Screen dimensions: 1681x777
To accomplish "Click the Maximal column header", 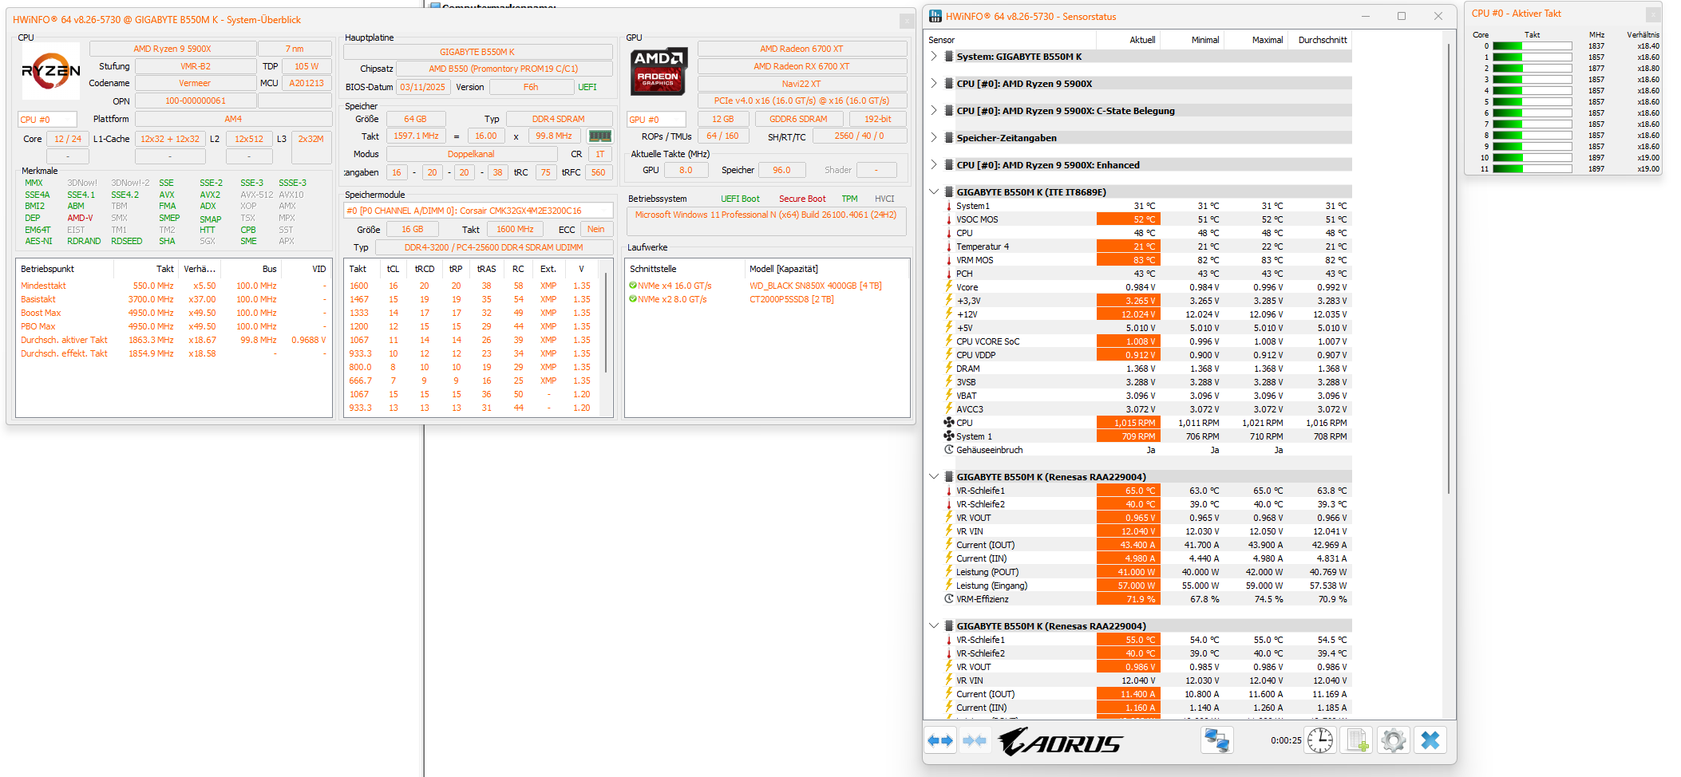I will 1256,40.
